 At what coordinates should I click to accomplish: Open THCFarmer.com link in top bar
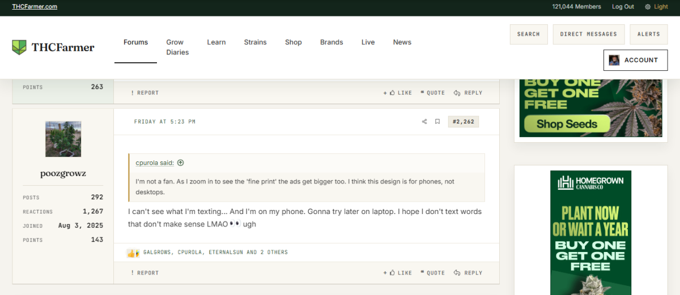(x=35, y=7)
